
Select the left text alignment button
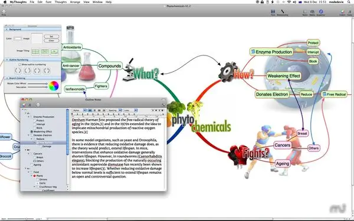[x=90, y=110]
